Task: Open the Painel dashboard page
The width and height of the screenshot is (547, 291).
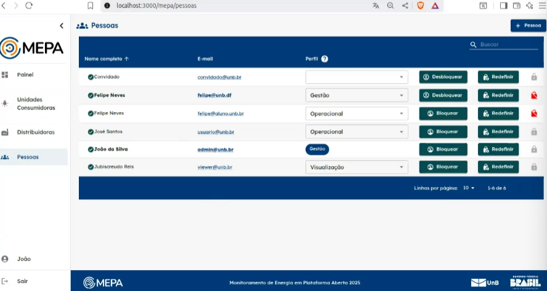Action: tap(25, 74)
